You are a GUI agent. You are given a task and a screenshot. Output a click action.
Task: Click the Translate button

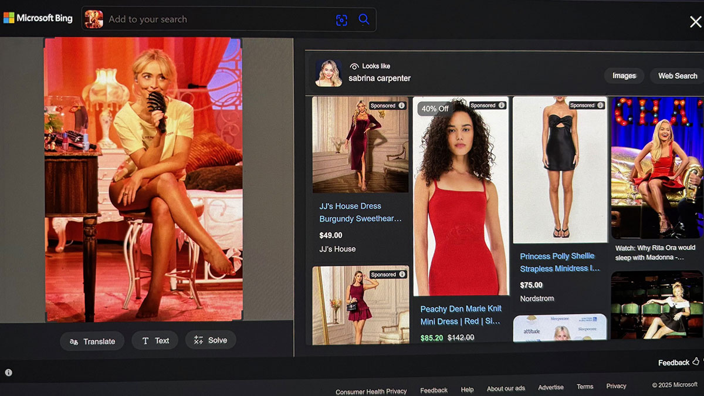click(92, 341)
